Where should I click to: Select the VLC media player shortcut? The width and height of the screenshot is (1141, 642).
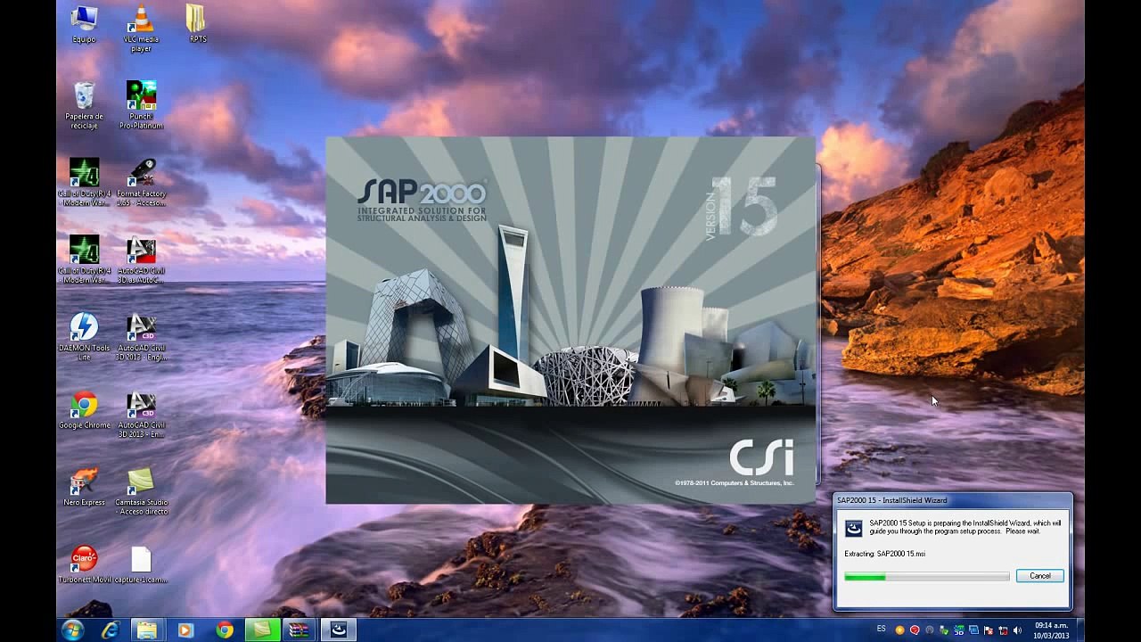[141, 29]
